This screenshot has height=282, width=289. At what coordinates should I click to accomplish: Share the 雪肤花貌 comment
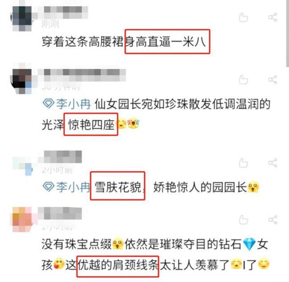tap(273, 163)
